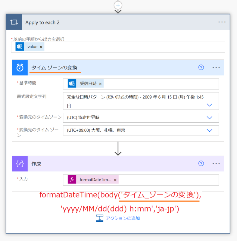Click the Outlook icon on value token
Screen dimensions: 237x241
pos(20,47)
